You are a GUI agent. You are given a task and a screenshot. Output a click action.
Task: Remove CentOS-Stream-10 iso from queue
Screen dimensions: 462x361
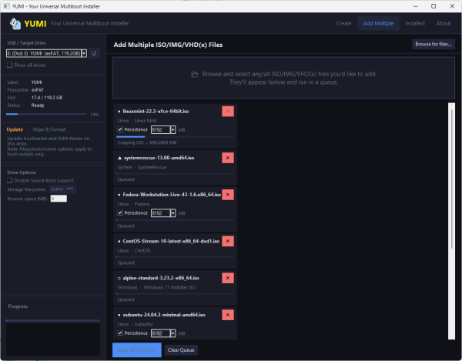point(228,241)
